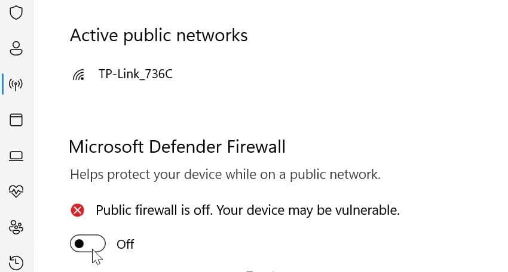This screenshot has width=508, height=272.
Task: Click the Wi-Fi icon beside TP-Link_736C
Action: coord(78,75)
